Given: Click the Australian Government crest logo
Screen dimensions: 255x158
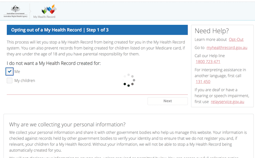Looking at the screenshot, I should point(15,9).
